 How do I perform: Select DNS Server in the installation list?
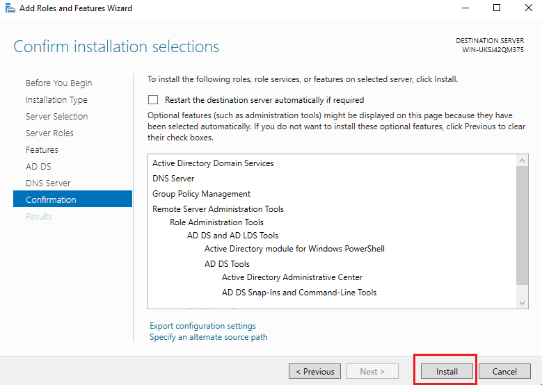[x=173, y=179]
